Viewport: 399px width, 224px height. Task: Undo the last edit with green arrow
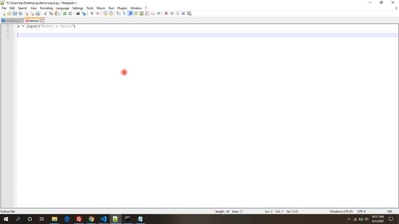pyautogui.click(x=64, y=14)
